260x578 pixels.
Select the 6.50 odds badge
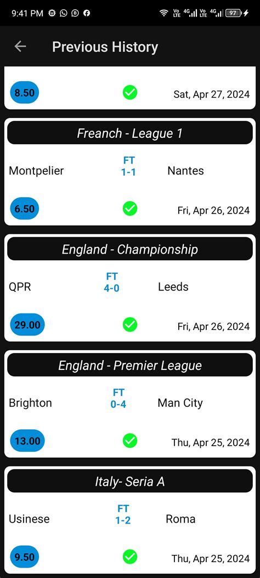24,209
